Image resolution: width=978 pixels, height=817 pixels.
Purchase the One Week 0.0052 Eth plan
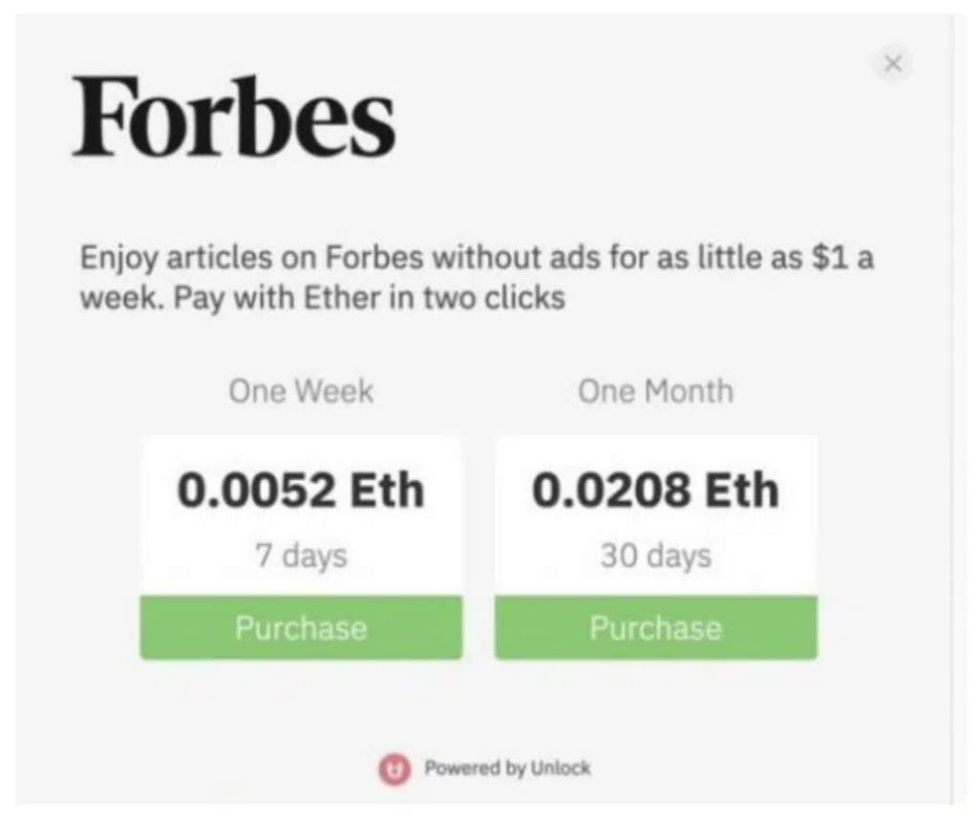coord(301,628)
